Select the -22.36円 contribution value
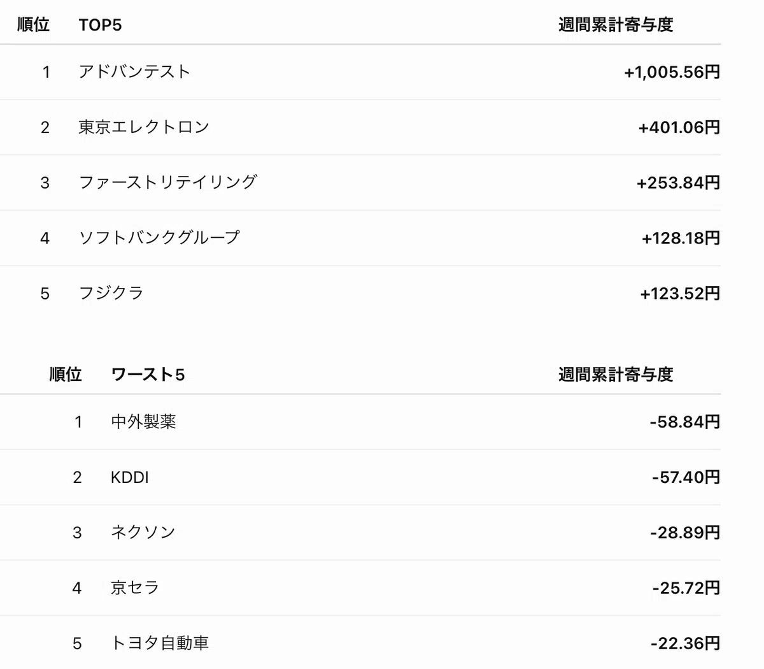 pyautogui.click(x=686, y=644)
